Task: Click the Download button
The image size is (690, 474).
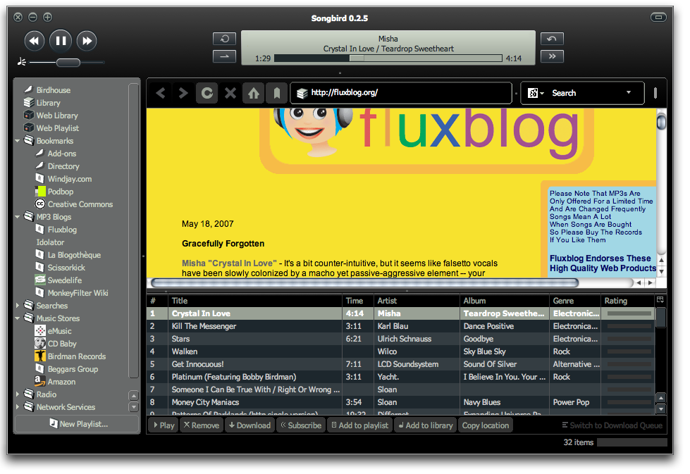Action: click(250, 425)
